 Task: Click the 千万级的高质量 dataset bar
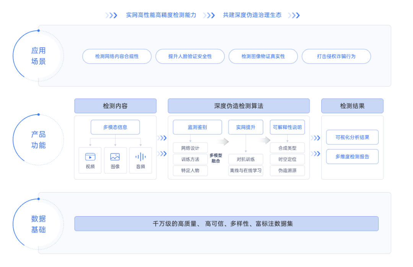[226, 223]
